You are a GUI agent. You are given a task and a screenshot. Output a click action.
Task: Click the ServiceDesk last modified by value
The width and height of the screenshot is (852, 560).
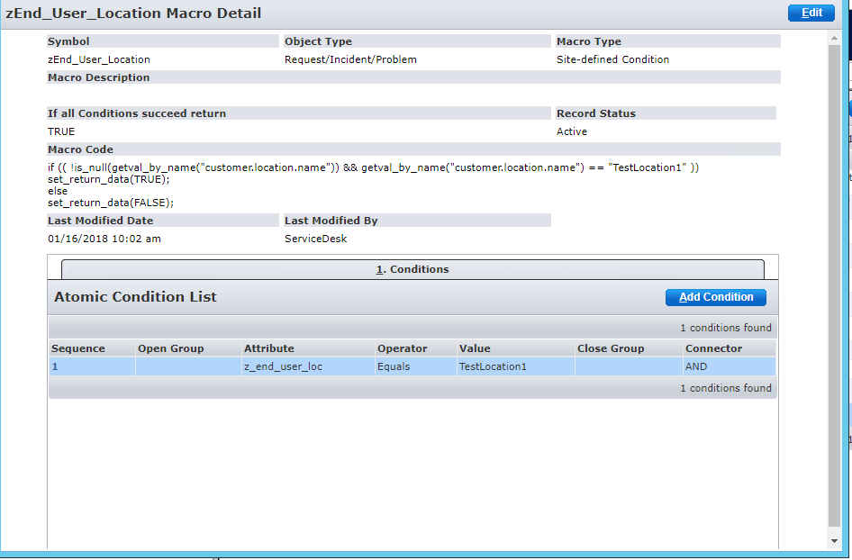(x=315, y=239)
